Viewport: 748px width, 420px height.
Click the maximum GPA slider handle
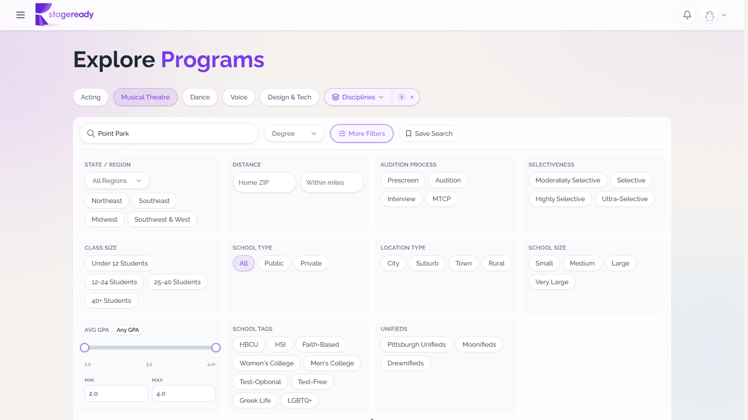pos(216,348)
